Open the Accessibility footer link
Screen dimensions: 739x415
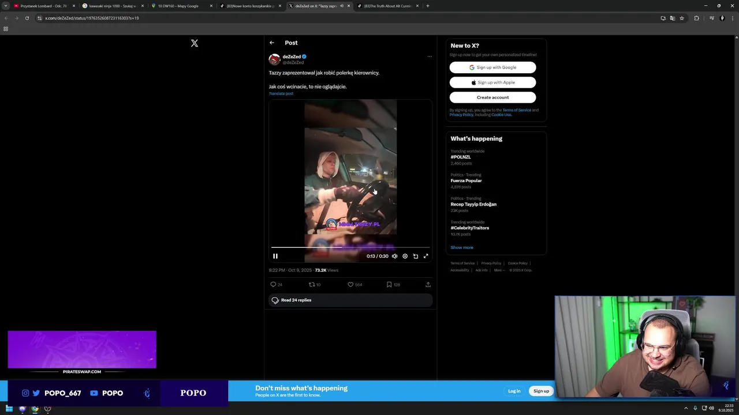460,270
